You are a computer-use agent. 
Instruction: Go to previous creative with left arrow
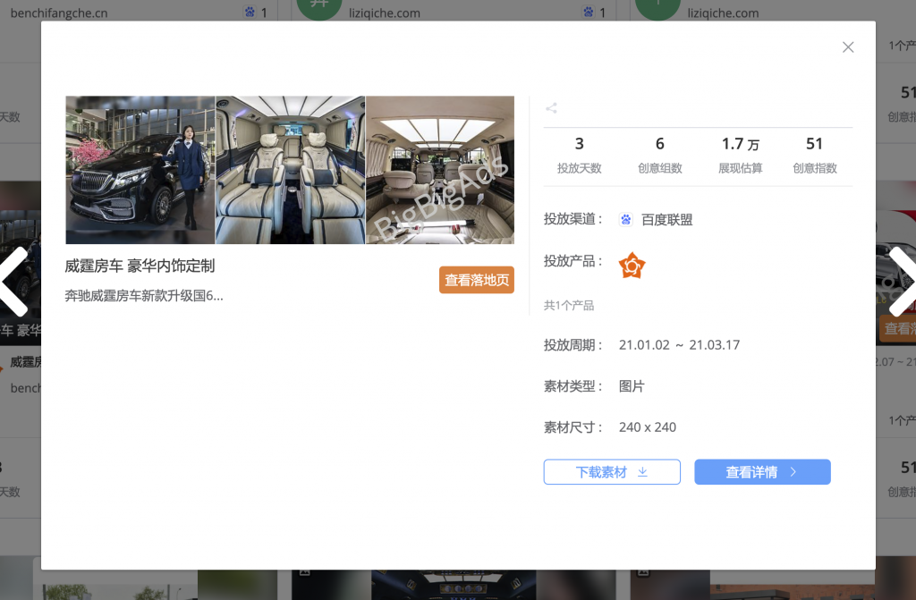pos(15,282)
